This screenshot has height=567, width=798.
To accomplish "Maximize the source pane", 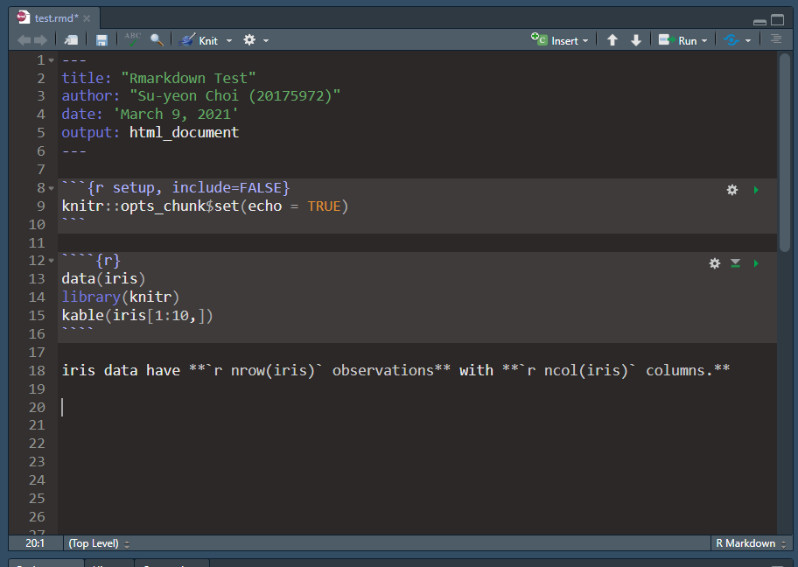I will point(777,20).
